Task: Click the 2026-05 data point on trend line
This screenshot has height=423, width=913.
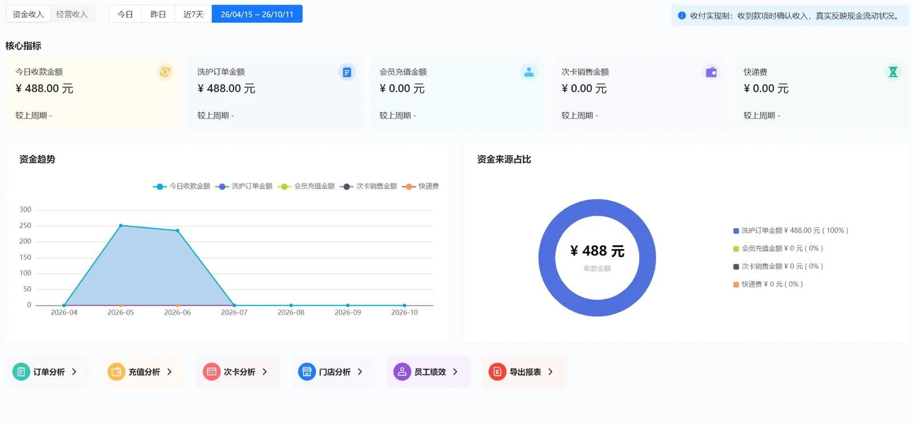Action: coord(120,226)
